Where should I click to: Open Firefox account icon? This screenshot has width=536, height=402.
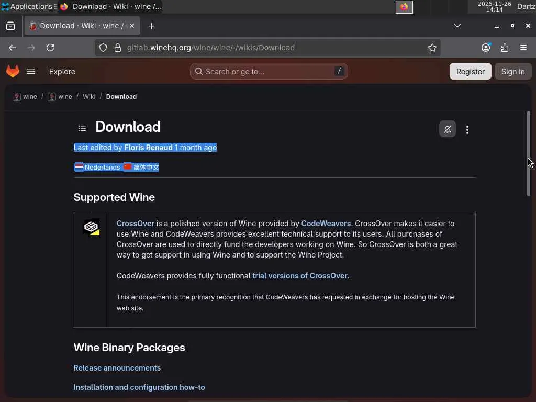click(x=486, y=48)
